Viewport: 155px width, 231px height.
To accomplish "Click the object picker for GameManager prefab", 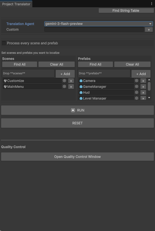I will [137, 86].
